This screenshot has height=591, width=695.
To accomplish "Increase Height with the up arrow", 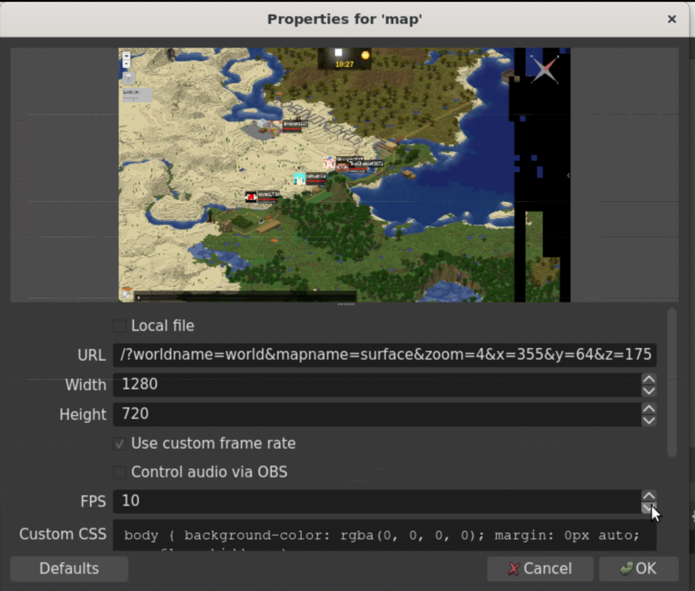I will [649, 409].
